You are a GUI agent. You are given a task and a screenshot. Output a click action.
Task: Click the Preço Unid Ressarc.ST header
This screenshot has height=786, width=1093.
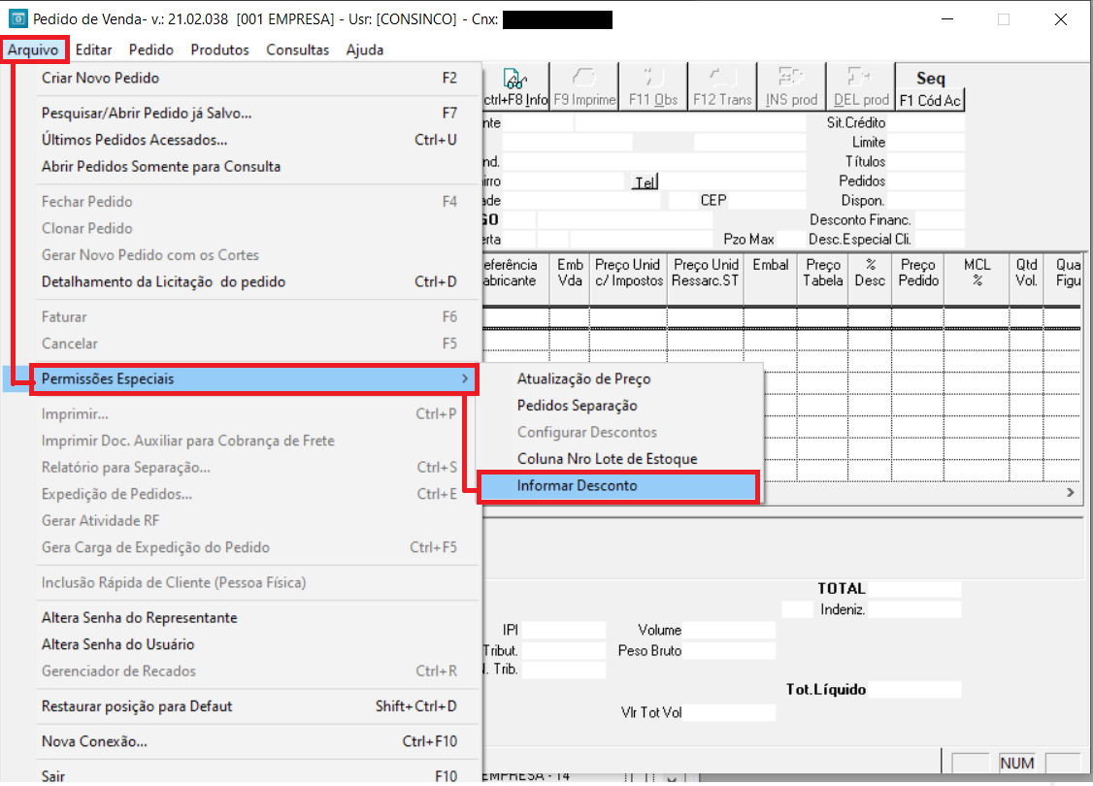coord(706,273)
